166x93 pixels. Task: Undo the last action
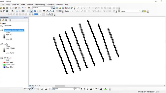pos(23,8)
